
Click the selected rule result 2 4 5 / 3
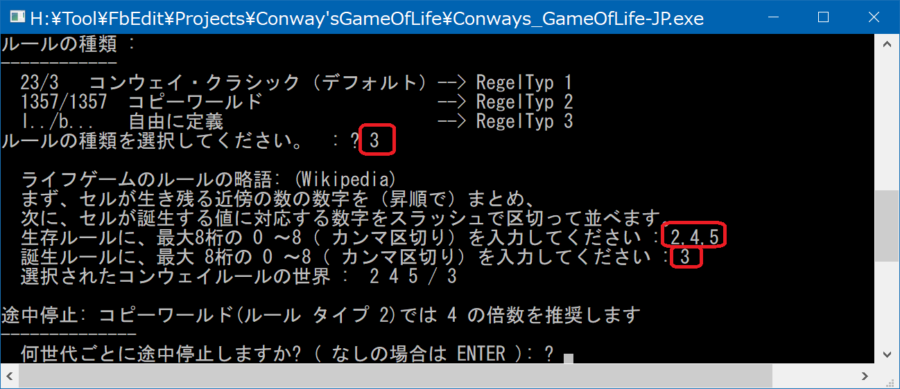point(413,277)
